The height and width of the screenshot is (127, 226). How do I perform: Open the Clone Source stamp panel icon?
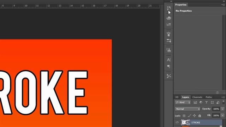(169, 50)
